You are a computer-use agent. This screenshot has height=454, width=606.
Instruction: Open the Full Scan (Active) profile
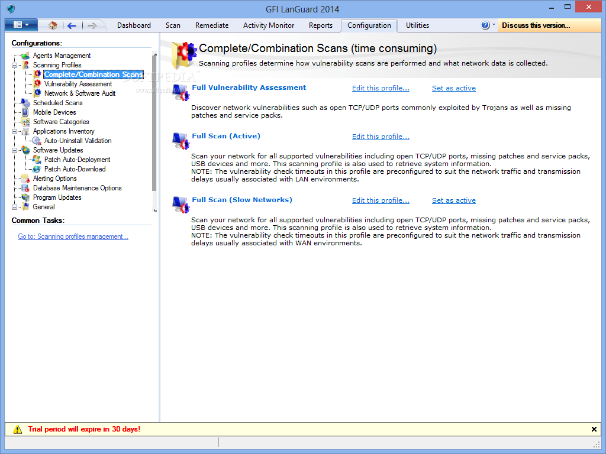pos(226,136)
